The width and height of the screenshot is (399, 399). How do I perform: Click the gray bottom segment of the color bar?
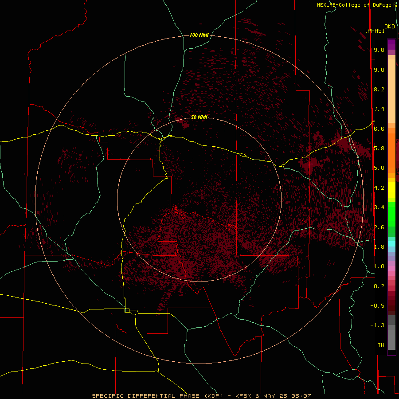coord(391,340)
